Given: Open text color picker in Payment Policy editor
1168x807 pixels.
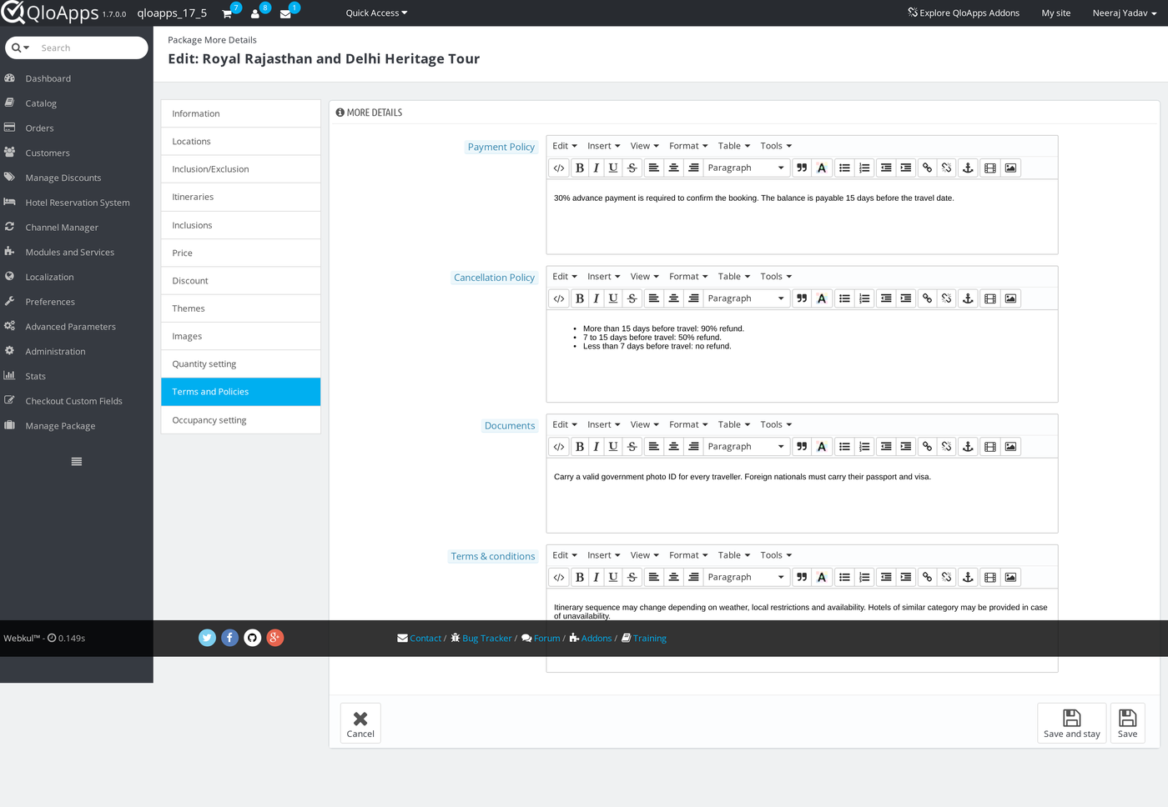Looking at the screenshot, I should coord(822,168).
